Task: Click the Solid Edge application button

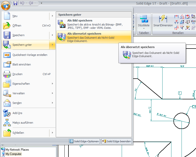Action: (6, 5)
